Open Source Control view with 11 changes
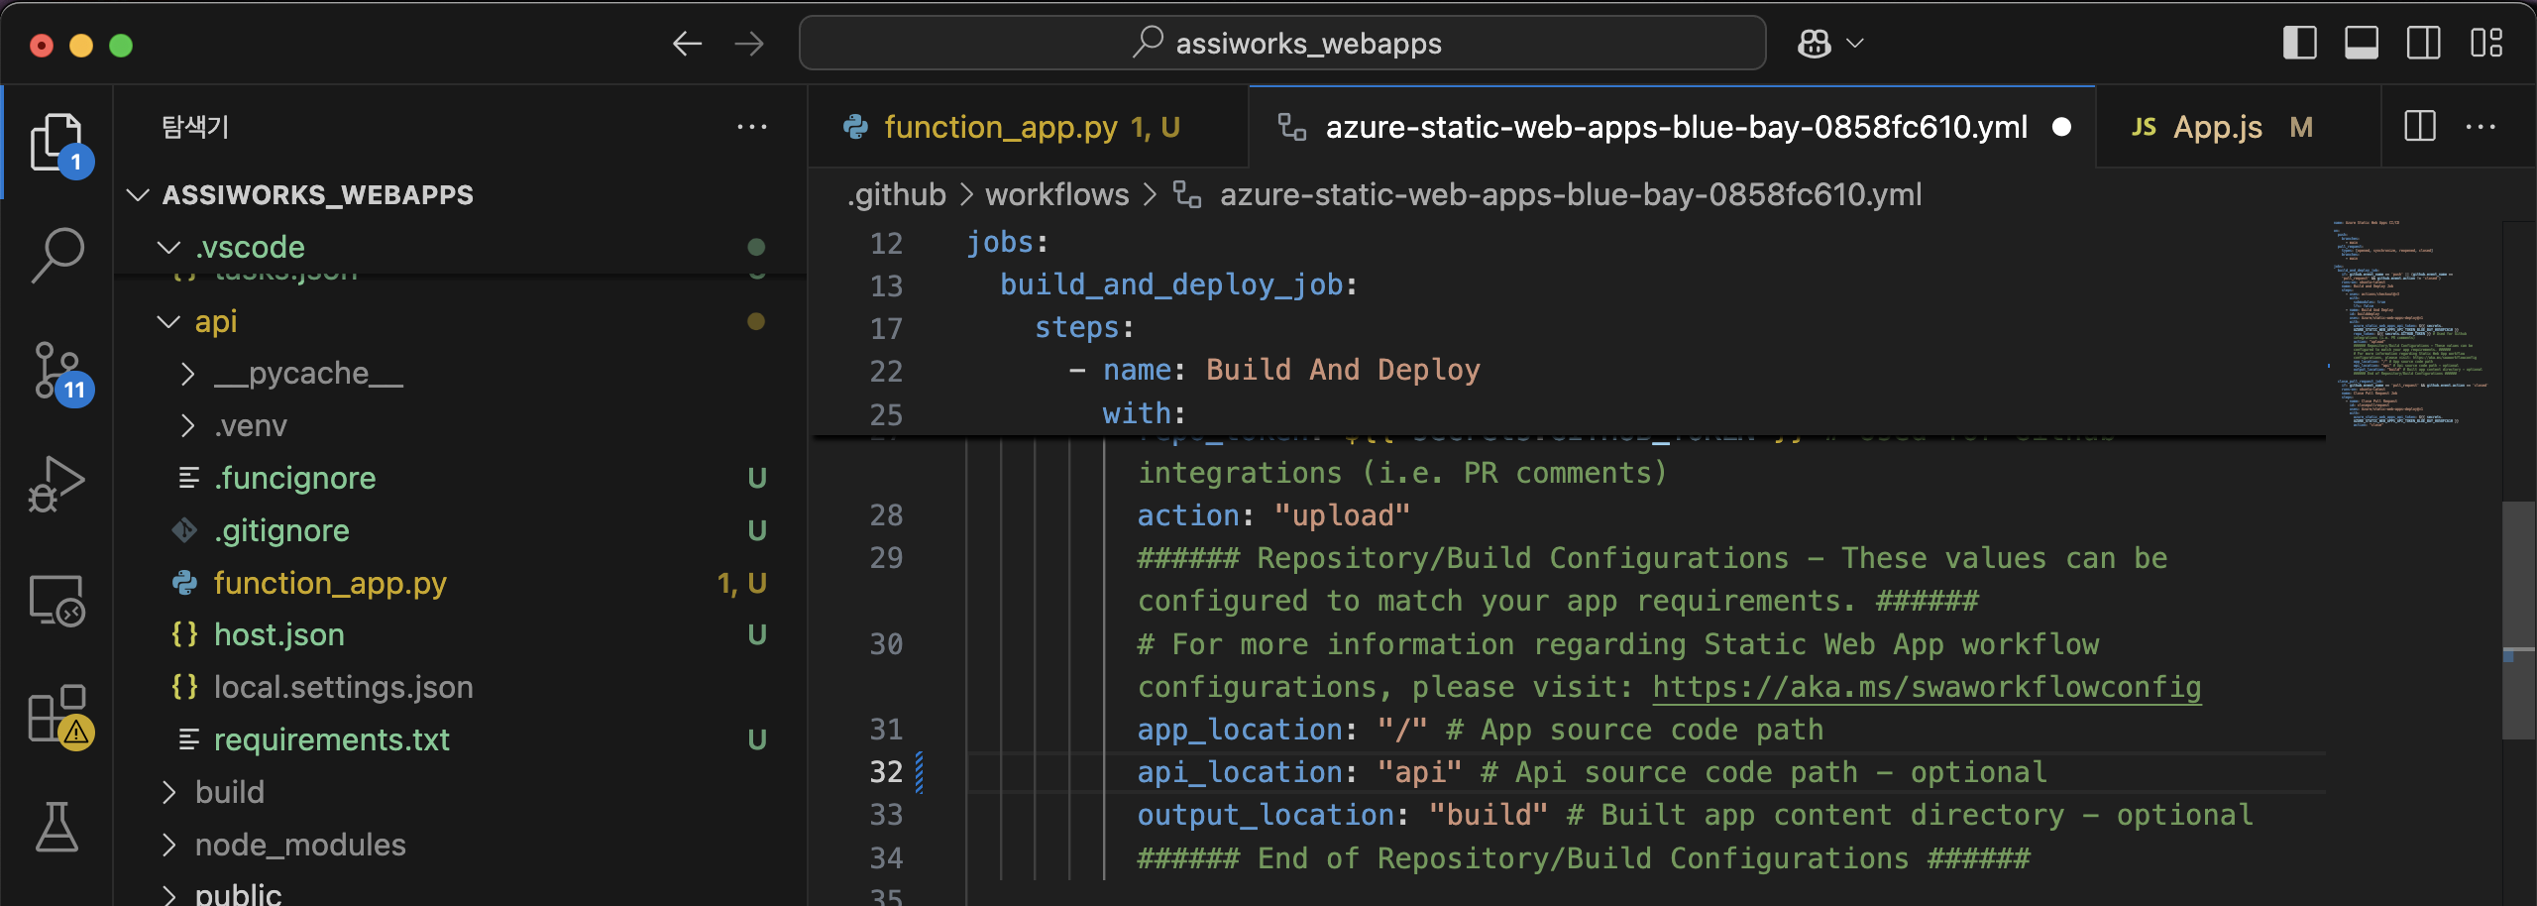This screenshot has height=906, width=2537. pyautogui.click(x=57, y=371)
